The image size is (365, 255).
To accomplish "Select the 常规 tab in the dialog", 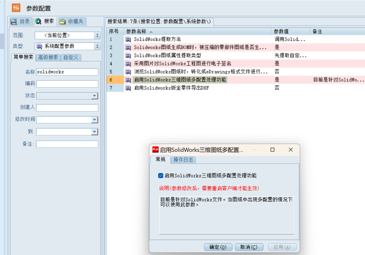I will (161, 160).
